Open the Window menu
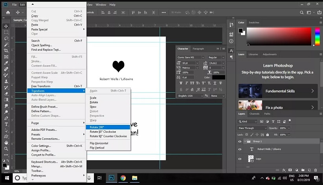323x185 pixels. [101, 5]
